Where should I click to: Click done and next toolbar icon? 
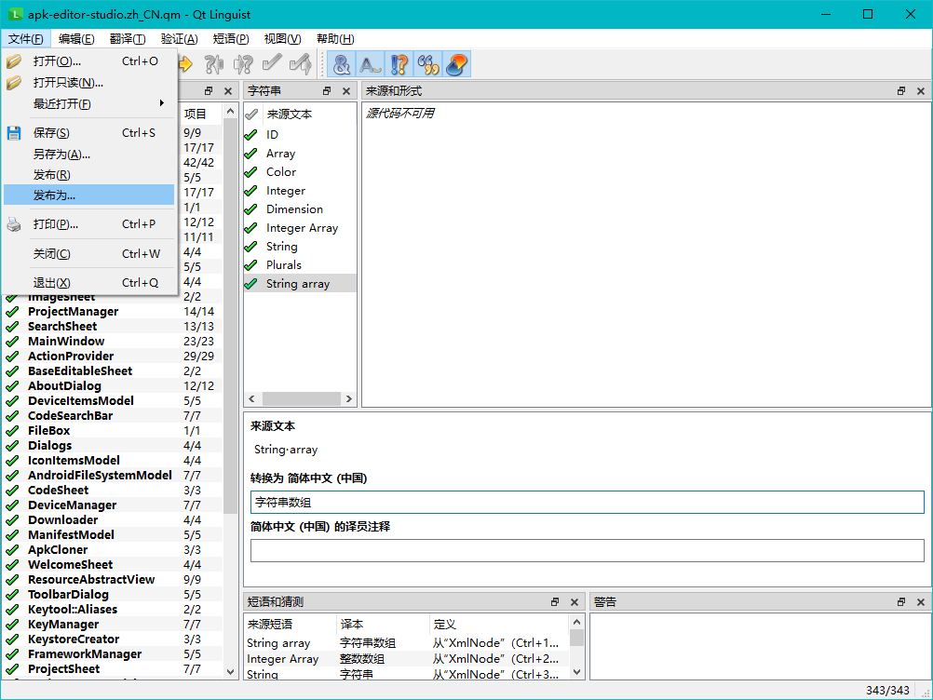pyautogui.click(x=301, y=63)
